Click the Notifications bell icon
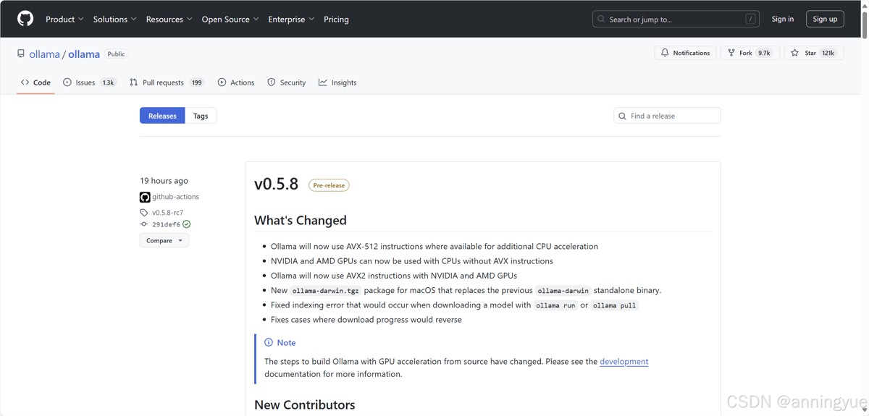This screenshot has height=416, width=869. (x=665, y=53)
